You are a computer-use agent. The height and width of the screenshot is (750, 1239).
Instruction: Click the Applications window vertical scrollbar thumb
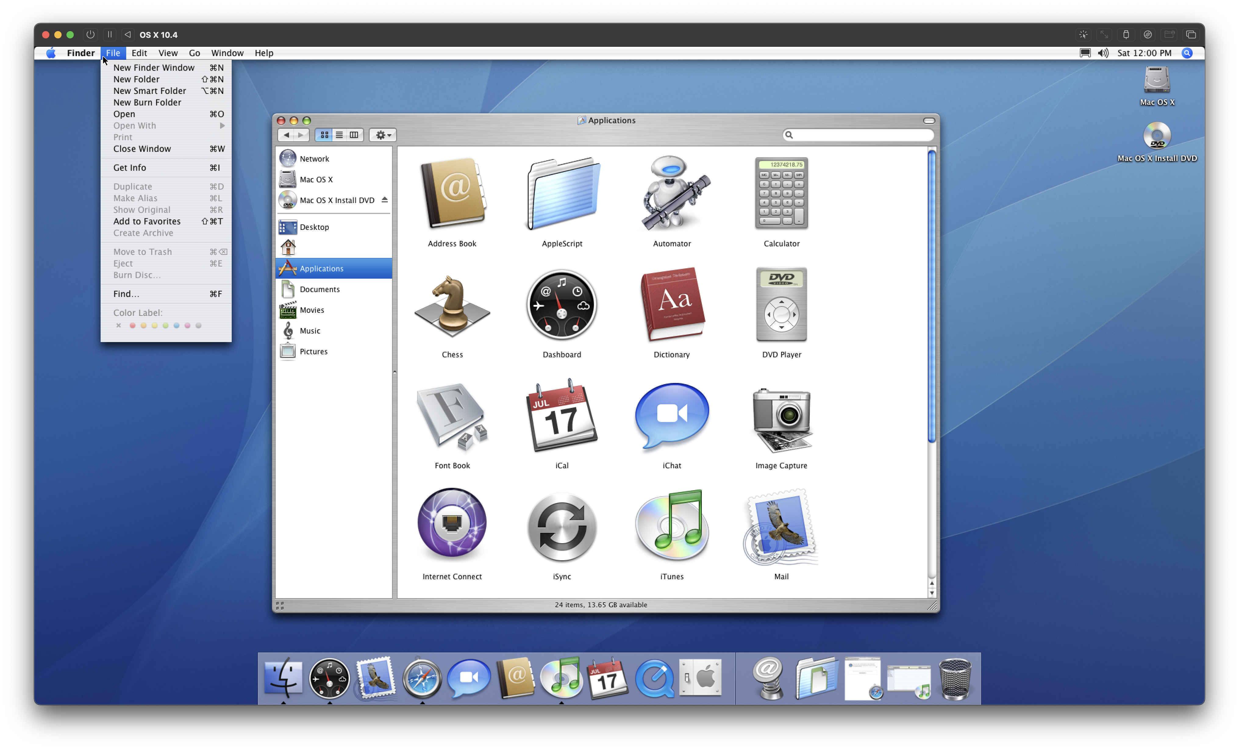pos(932,297)
